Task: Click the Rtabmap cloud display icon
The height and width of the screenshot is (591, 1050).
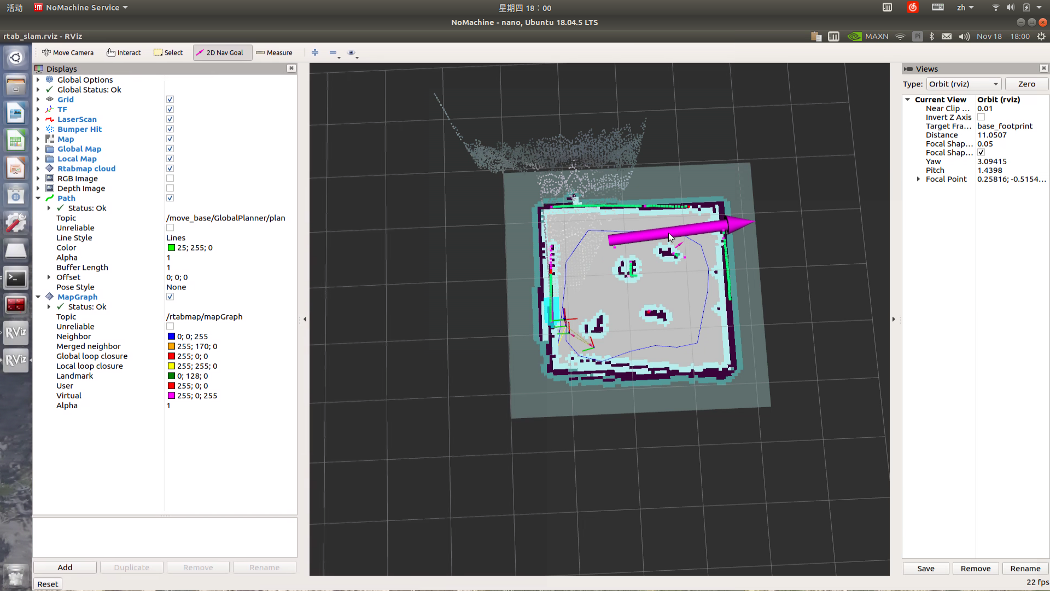Action: coord(50,169)
